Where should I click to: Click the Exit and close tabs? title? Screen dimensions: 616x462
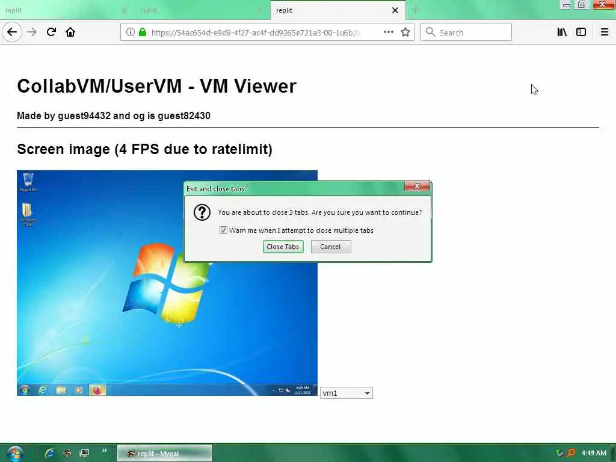[217, 189]
